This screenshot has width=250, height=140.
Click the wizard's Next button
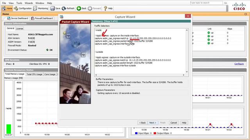tap(153, 123)
